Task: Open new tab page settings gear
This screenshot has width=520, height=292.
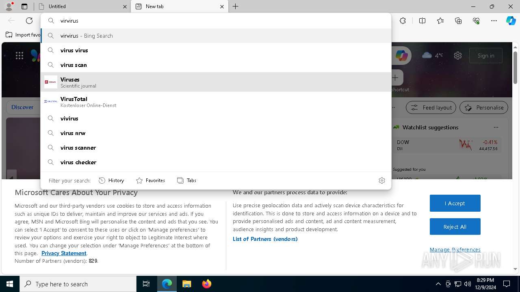Action: [x=458, y=56]
